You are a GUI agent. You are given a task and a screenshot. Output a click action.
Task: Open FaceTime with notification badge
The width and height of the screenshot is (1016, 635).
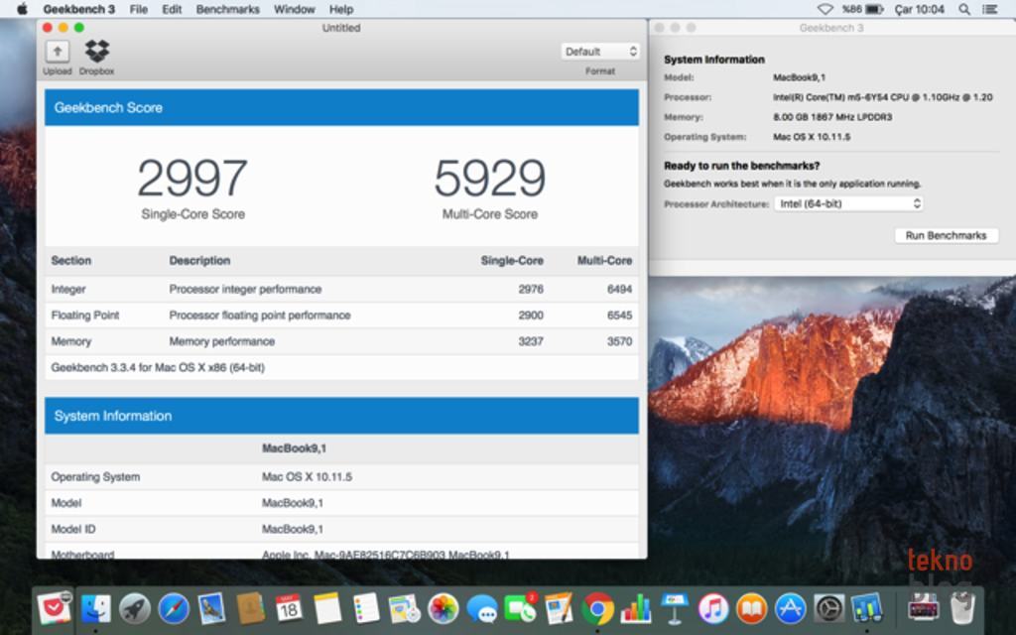[520, 609]
